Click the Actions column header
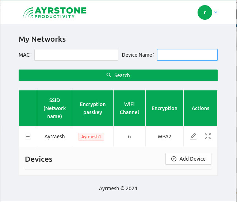Screen dimensions: 237x202 pos(200,108)
